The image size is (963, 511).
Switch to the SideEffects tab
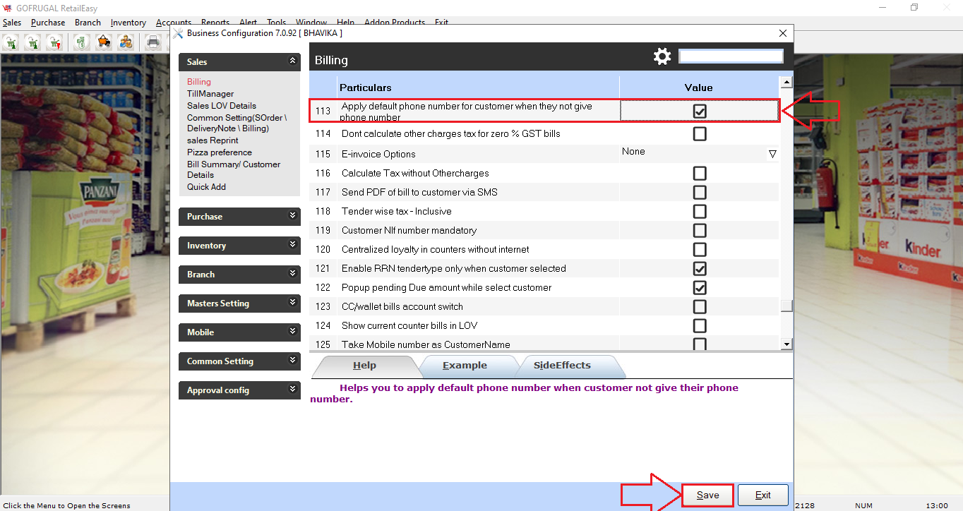[x=562, y=366]
